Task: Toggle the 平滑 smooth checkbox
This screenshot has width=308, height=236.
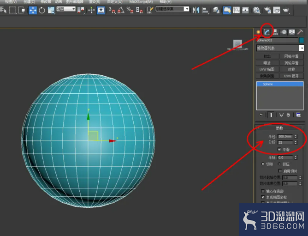Action: click(x=279, y=150)
